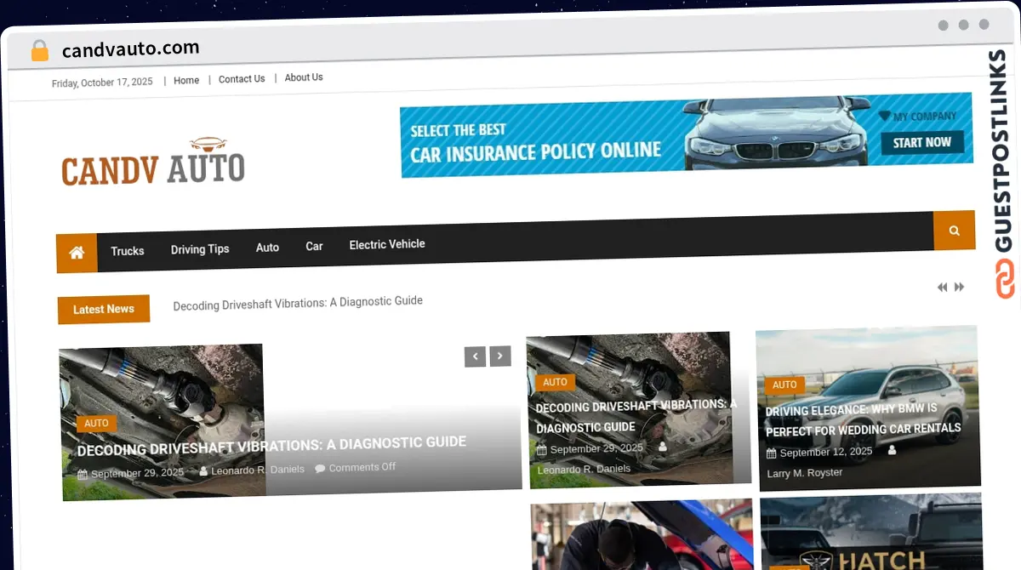This screenshot has width=1021, height=570.
Task: Click the Friday, October 17, 2025 date text
Action: click(x=102, y=83)
